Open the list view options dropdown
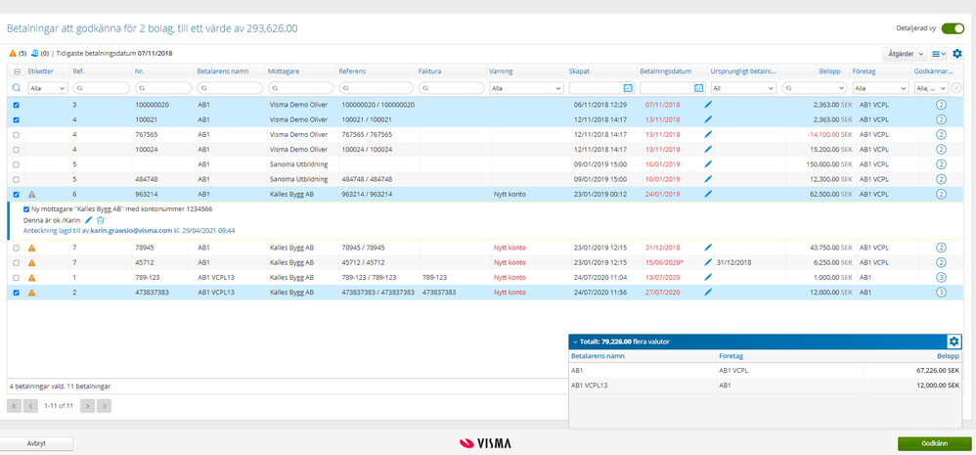Screen dimensions: 976x455 [x=939, y=54]
